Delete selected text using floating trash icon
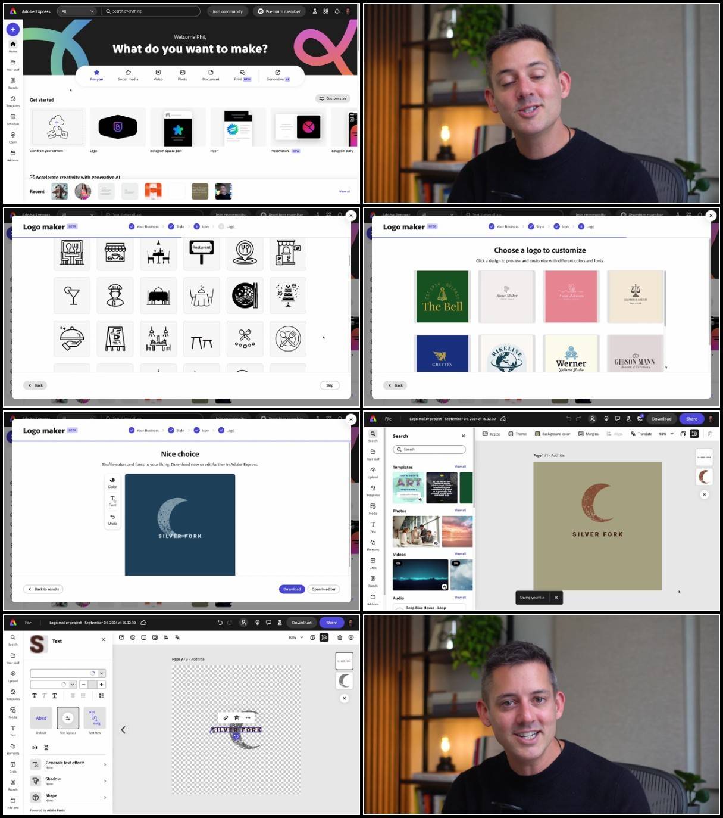The height and width of the screenshot is (818, 723). click(237, 717)
